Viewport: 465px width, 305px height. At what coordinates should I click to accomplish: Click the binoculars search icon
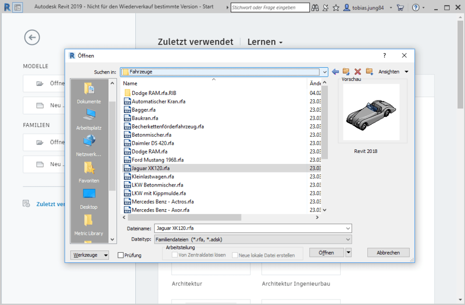point(316,8)
